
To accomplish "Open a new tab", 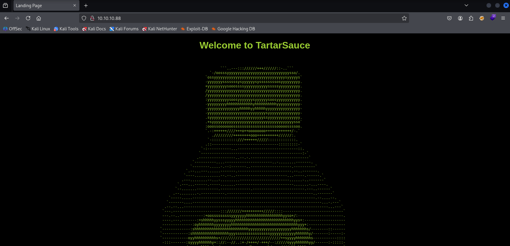I will [86, 5].
